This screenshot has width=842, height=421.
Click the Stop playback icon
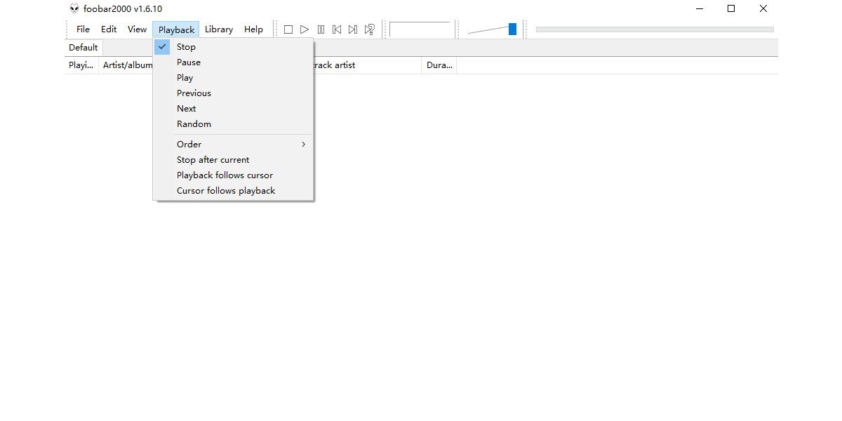tap(288, 29)
